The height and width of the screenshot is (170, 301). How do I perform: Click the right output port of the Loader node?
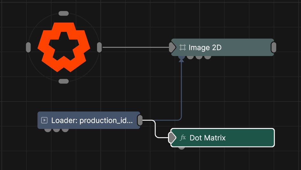click(x=140, y=120)
